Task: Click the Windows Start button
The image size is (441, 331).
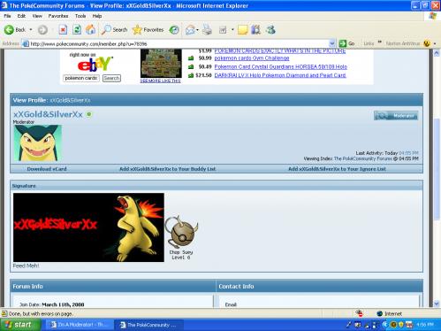Action: pyautogui.click(x=19, y=325)
